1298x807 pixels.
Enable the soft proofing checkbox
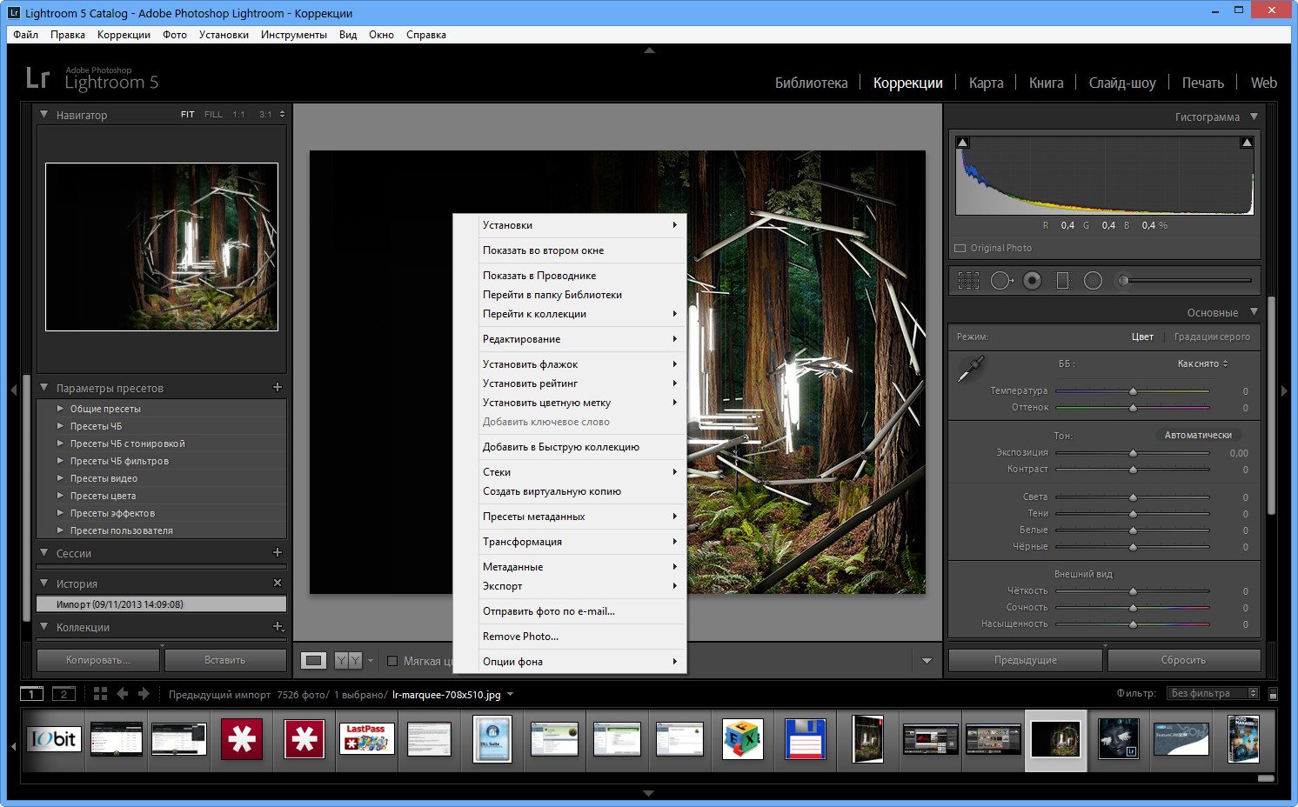coord(392,661)
